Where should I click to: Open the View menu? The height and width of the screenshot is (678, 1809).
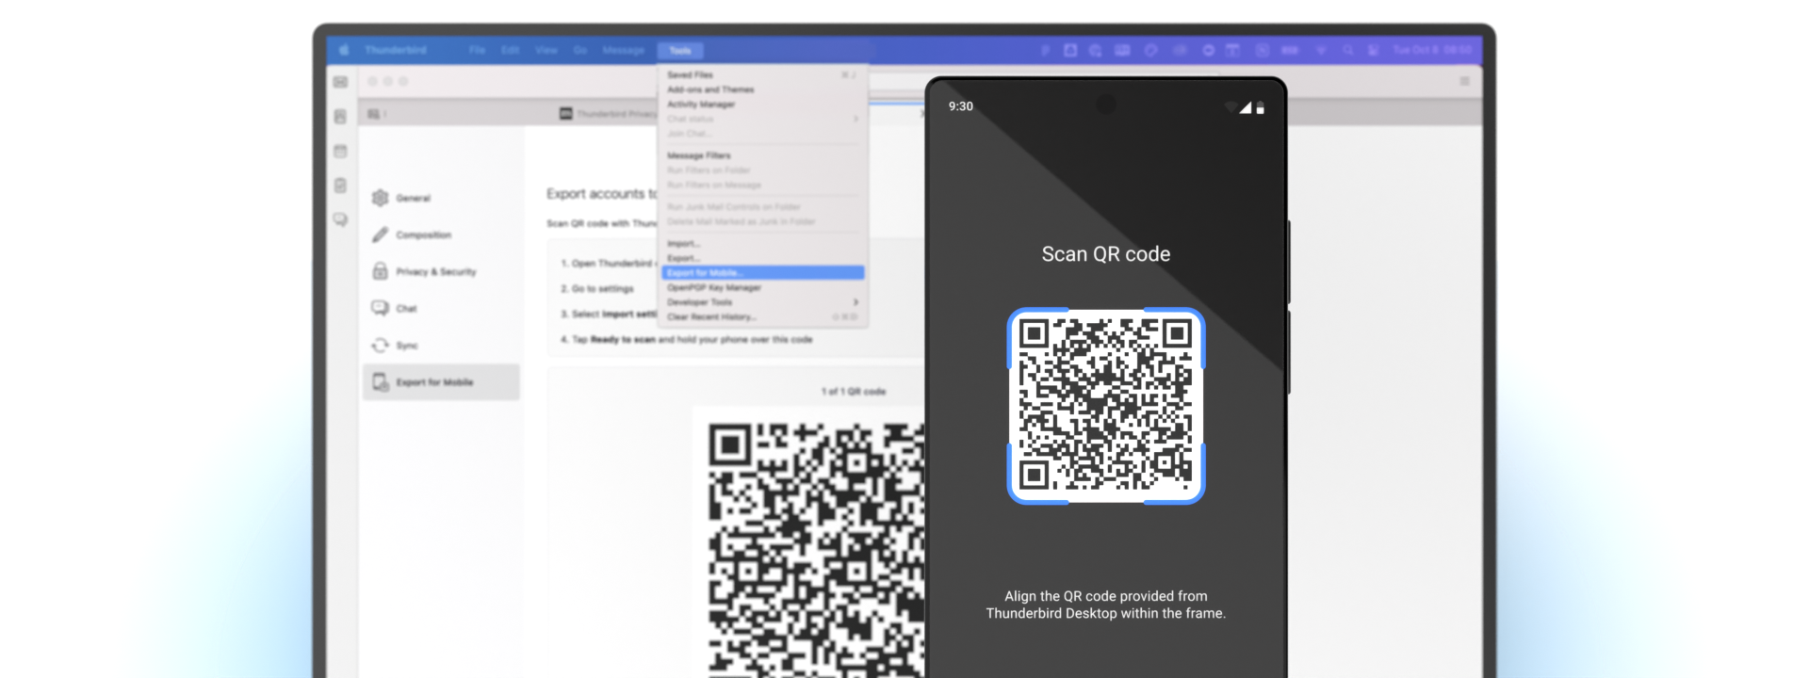point(546,50)
